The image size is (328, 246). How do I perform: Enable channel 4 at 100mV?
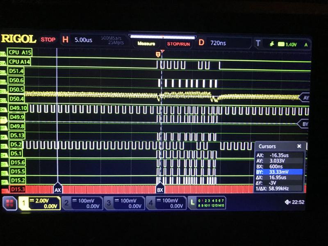(166, 203)
